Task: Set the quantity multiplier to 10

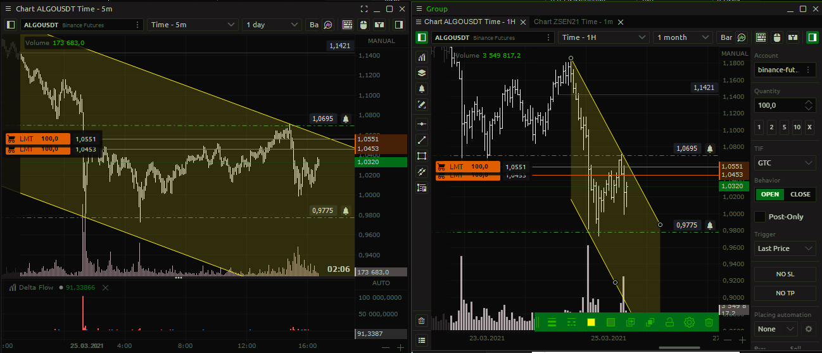Action: [x=797, y=127]
